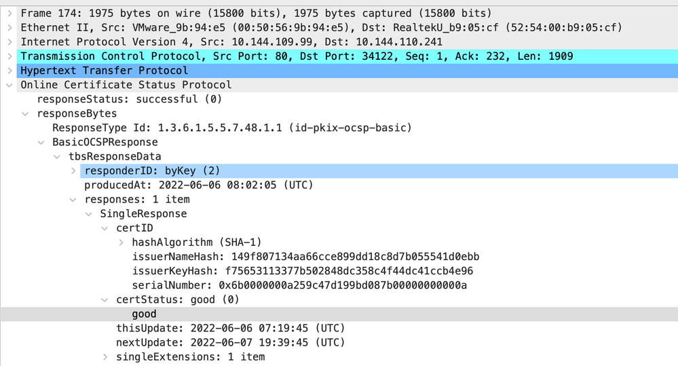This screenshot has width=678, height=366.
Task: Select the serialNumber field row
Action: (299, 285)
